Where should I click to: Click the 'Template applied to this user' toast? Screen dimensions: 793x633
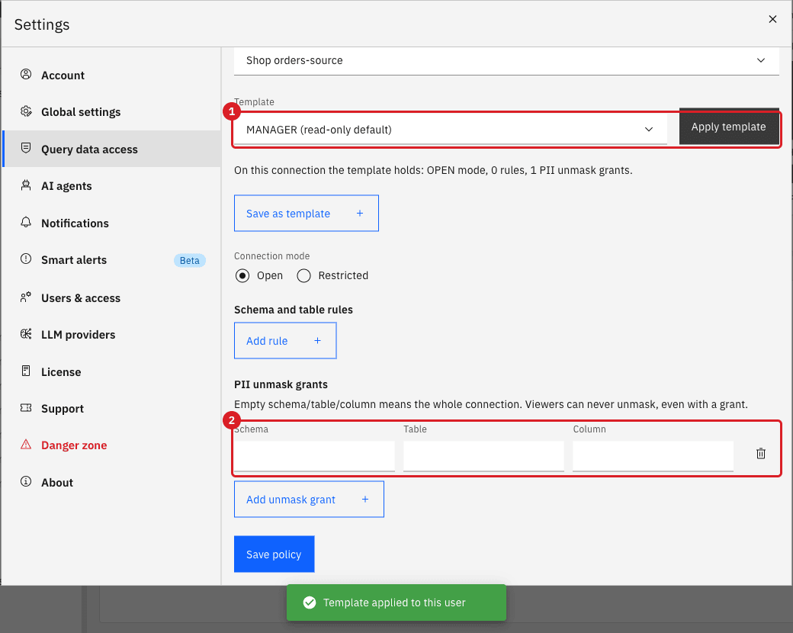point(396,602)
